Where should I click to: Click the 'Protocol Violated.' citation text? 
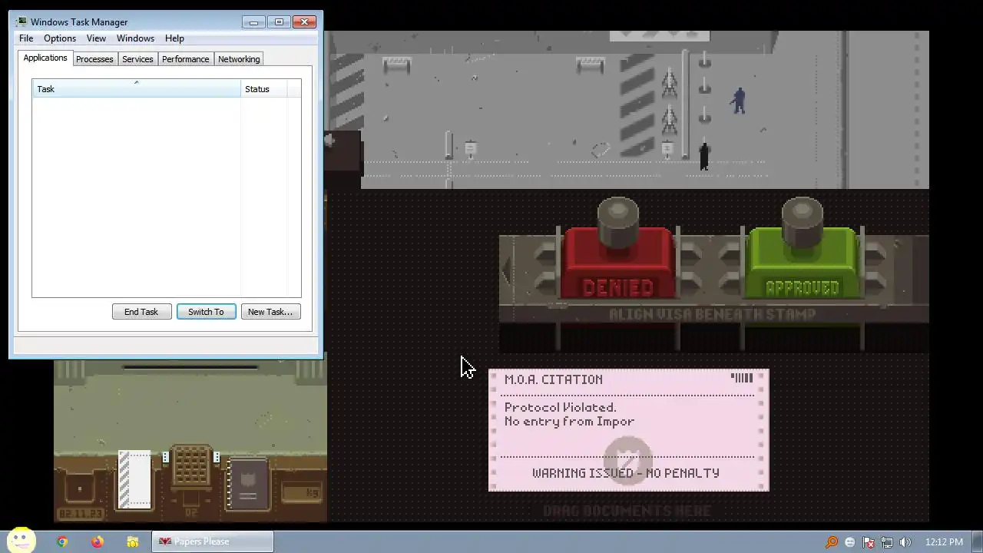560,407
